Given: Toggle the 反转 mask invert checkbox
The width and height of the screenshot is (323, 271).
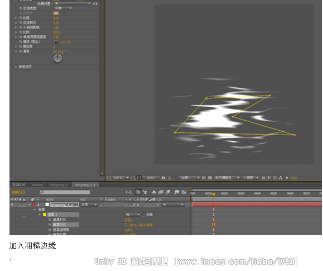Looking at the screenshot, I should tap(144, 215).
